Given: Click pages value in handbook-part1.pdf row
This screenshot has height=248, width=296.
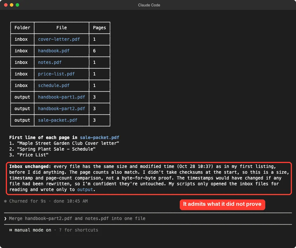Looking at the screenshot, I should (94, 97).
